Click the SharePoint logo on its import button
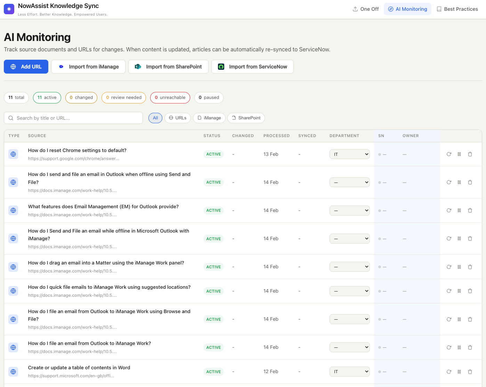This screenshot has height=387, width=486. click(138, 66)
